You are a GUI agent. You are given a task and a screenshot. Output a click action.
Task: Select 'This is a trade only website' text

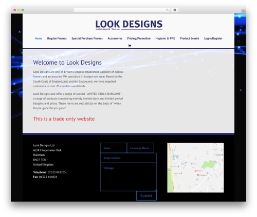[x=64, y=119]
